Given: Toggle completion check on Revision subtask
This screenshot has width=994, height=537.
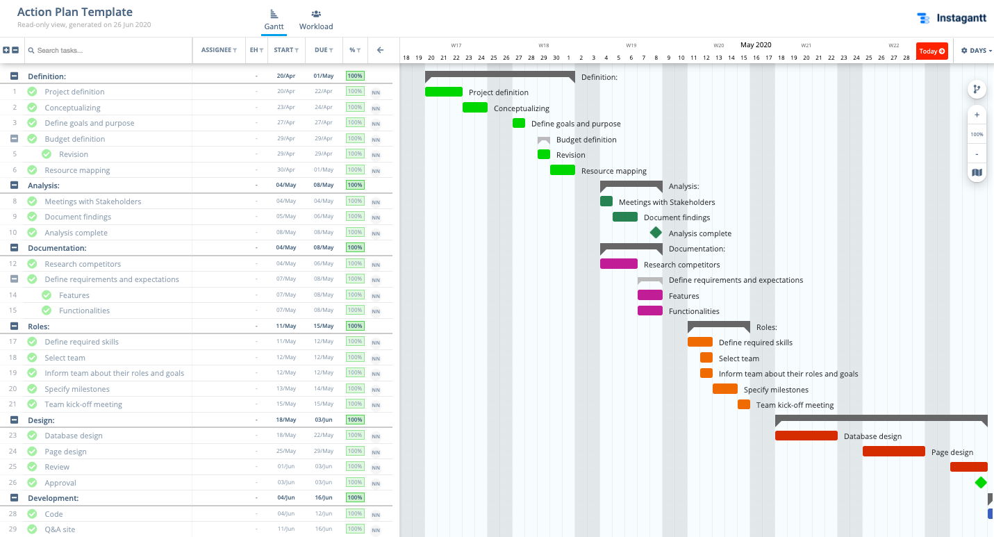Looking at the screenshot, I should (x=46, y=154).
